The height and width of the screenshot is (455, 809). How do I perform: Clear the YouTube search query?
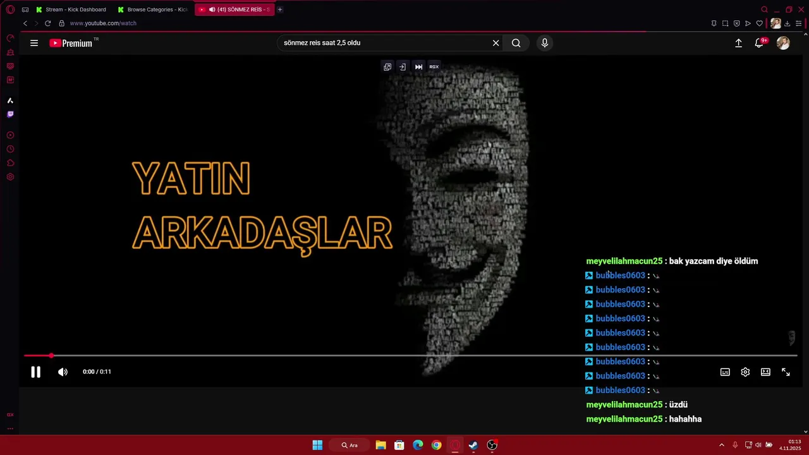tap(496, 43)
